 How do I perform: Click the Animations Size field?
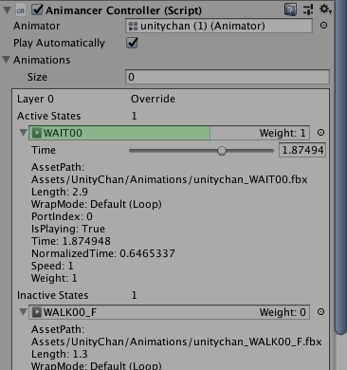[x=228, y=77]
